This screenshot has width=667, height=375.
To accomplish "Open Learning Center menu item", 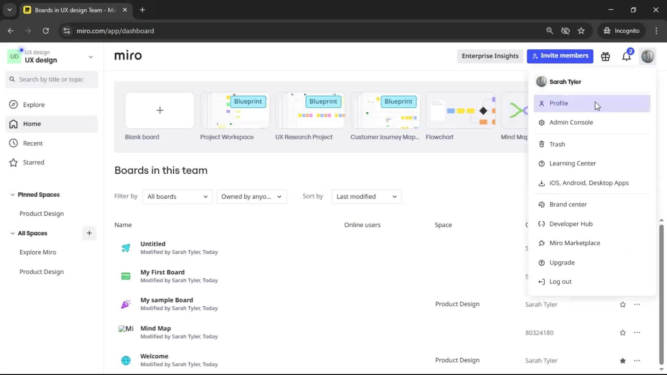I will 592,164.
